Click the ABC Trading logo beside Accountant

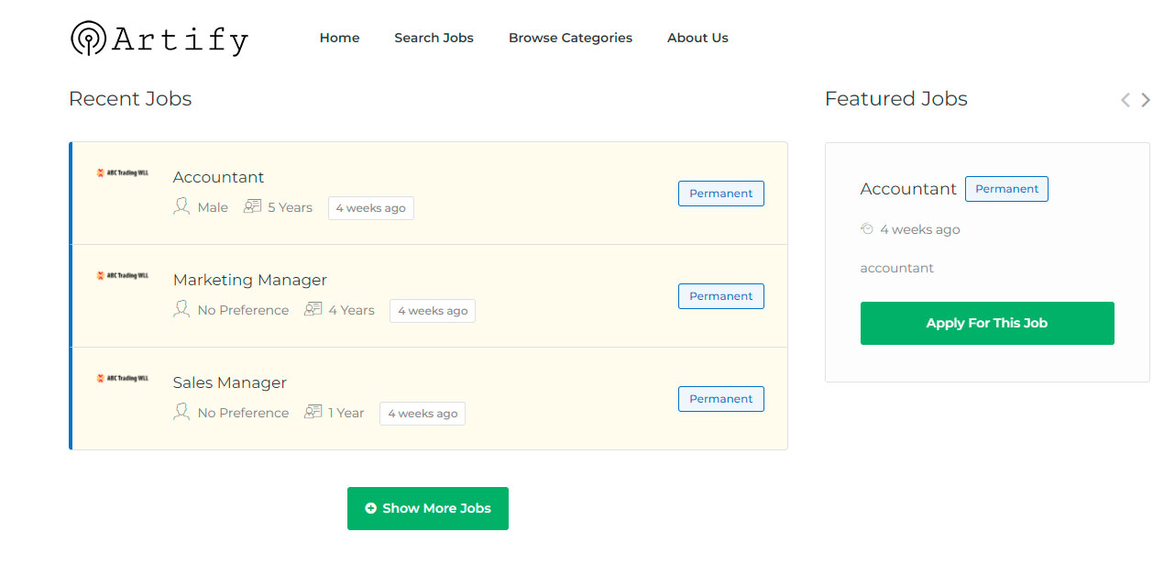point(122,172)
